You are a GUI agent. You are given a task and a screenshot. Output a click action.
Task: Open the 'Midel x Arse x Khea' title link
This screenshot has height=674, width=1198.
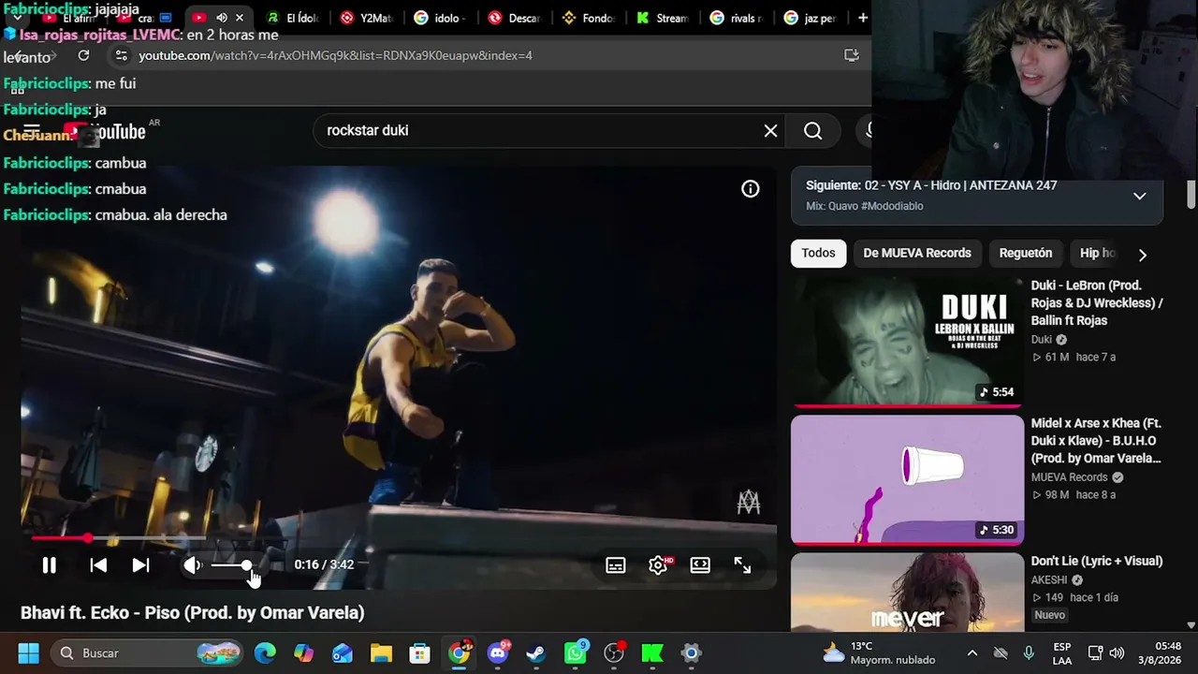[1096, 441]
